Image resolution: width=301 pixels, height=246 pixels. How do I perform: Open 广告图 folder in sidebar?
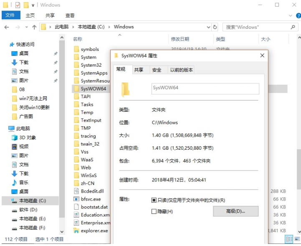26,116
